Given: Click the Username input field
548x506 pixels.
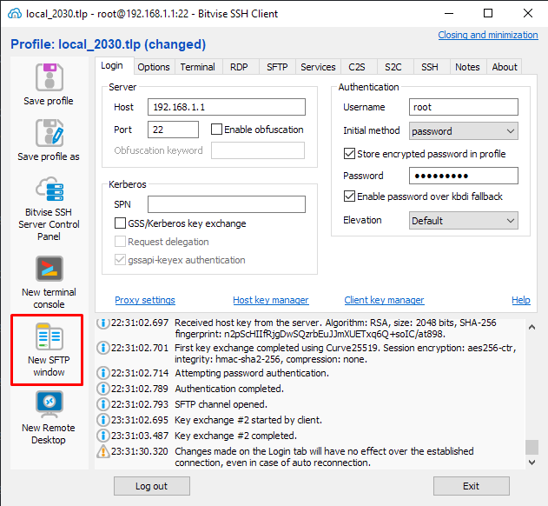Looking at the screenshot, I should (x=464, y=107).
